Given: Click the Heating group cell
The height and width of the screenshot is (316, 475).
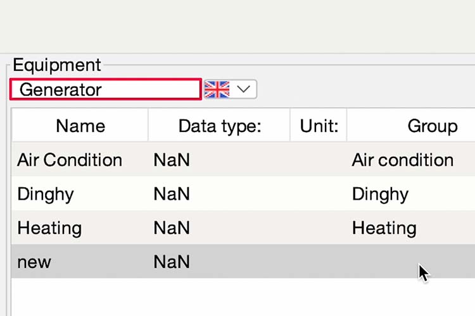Looking at the screenshot, I should tap(384, 228).
